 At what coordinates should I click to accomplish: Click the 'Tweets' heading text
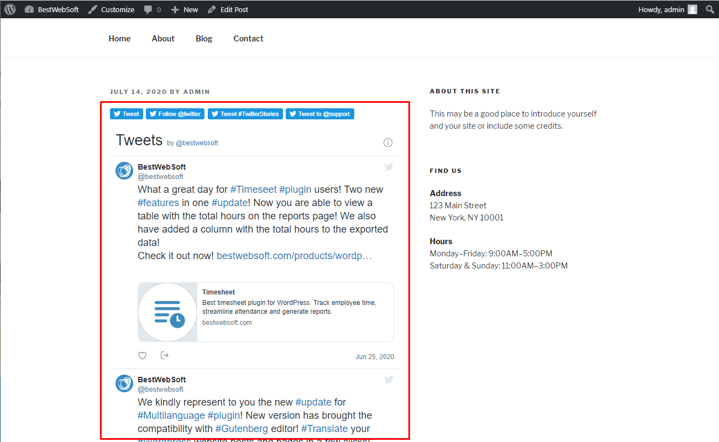click(x=139, y=140)
